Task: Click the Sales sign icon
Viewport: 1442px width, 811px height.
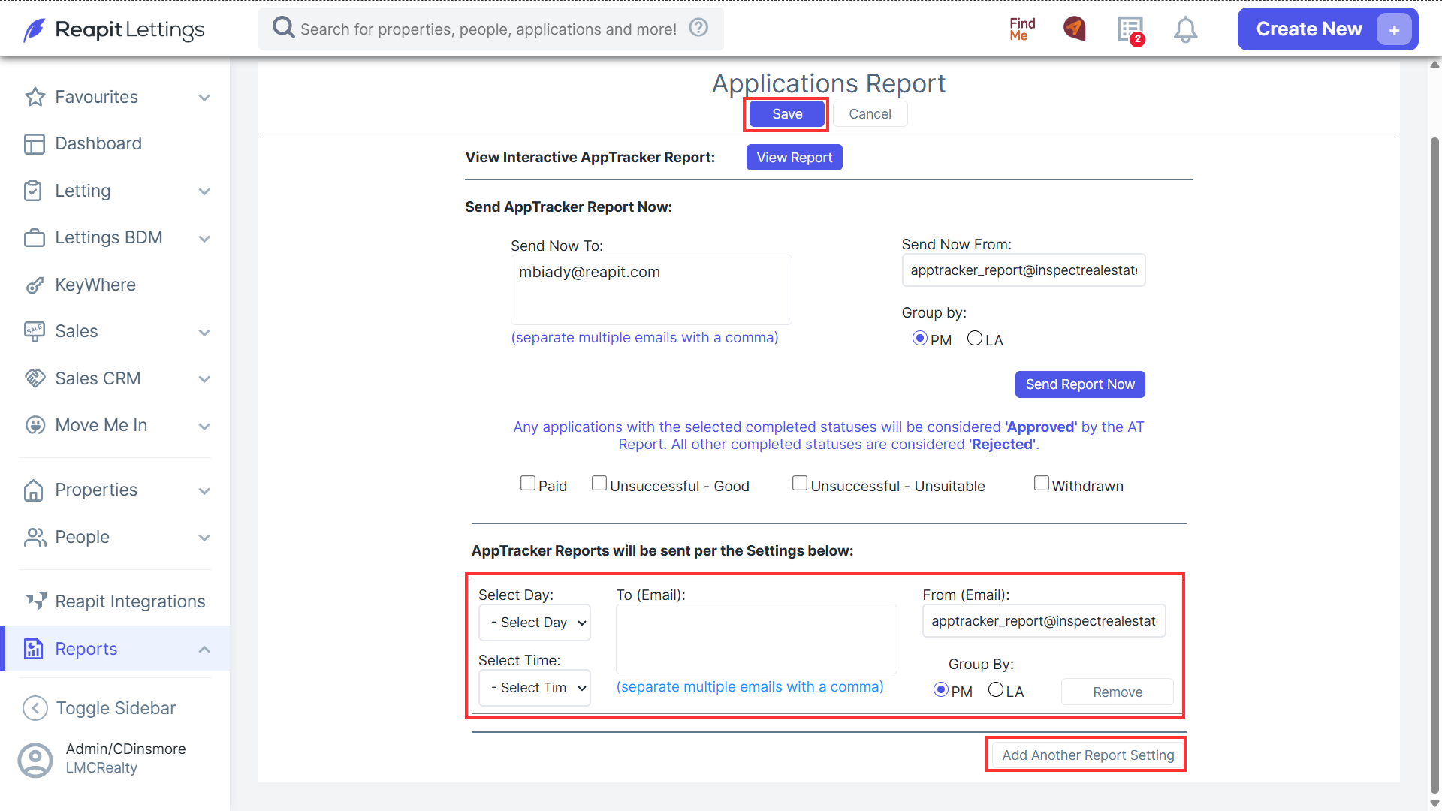Action: point(35,332)
